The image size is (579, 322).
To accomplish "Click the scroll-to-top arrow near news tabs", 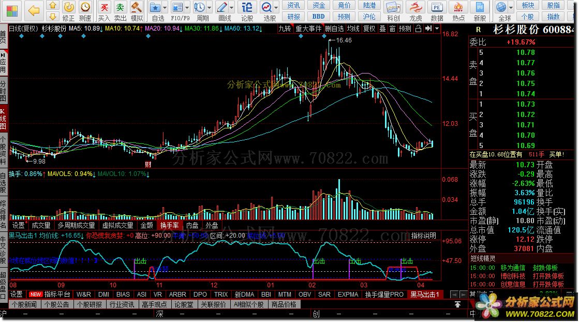I will click(x=457, y=304).
